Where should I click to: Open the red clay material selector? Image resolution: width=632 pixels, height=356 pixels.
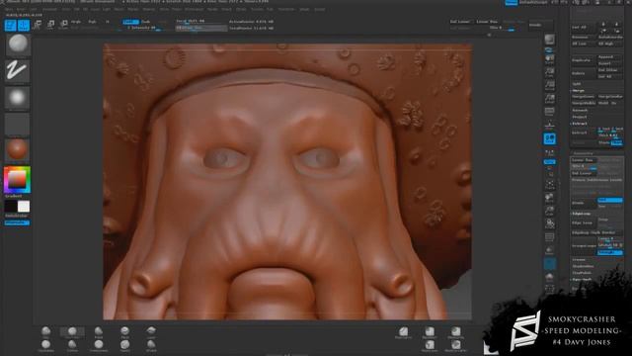point(18,149)
